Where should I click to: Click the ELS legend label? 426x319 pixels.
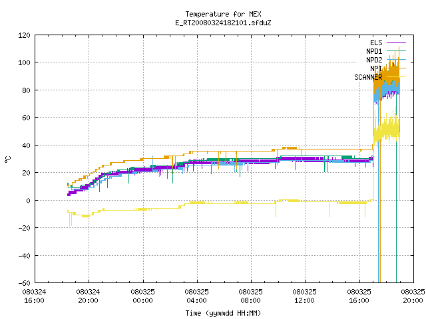coord(376,43)
